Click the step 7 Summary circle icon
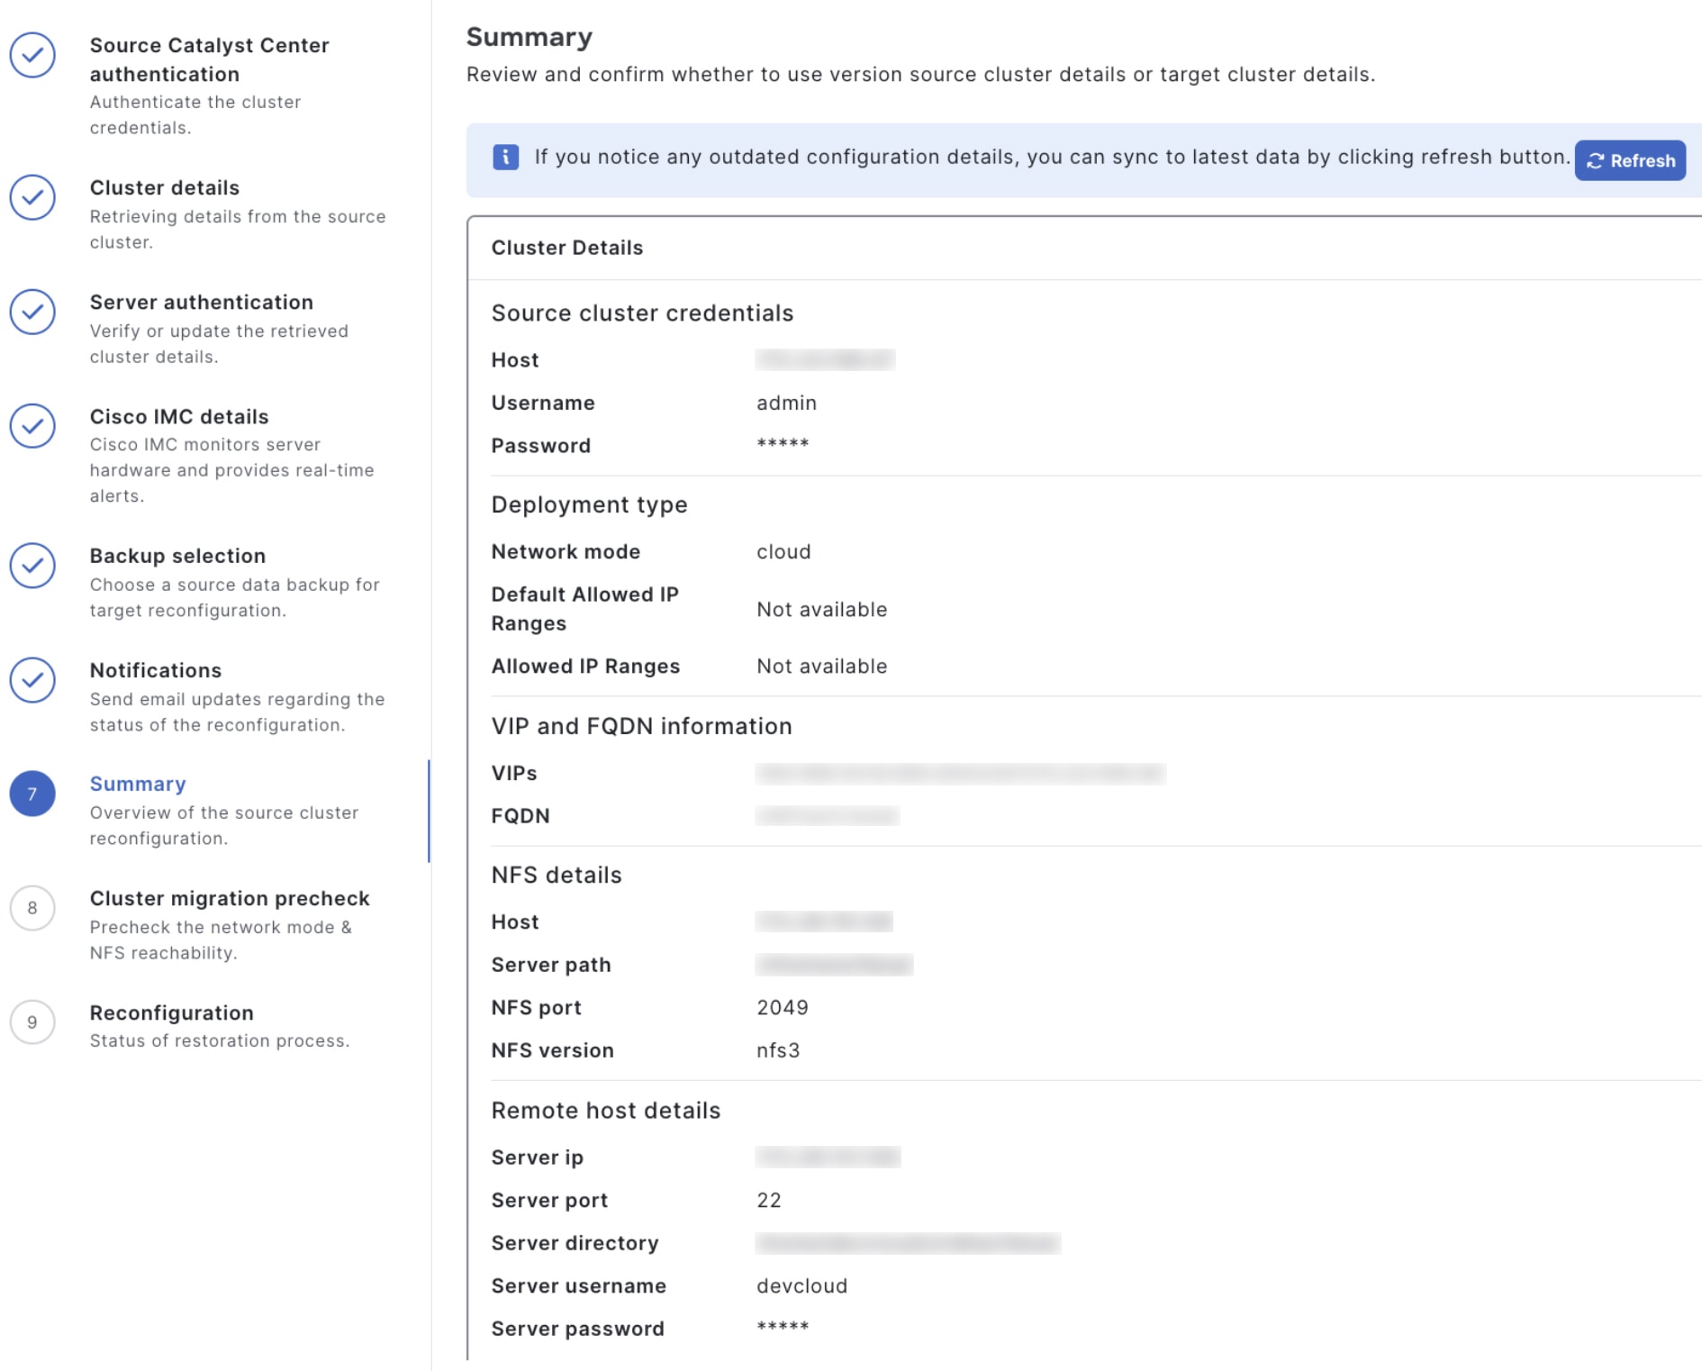Viewport: 1702px width, 1371px height. [32, 794]
